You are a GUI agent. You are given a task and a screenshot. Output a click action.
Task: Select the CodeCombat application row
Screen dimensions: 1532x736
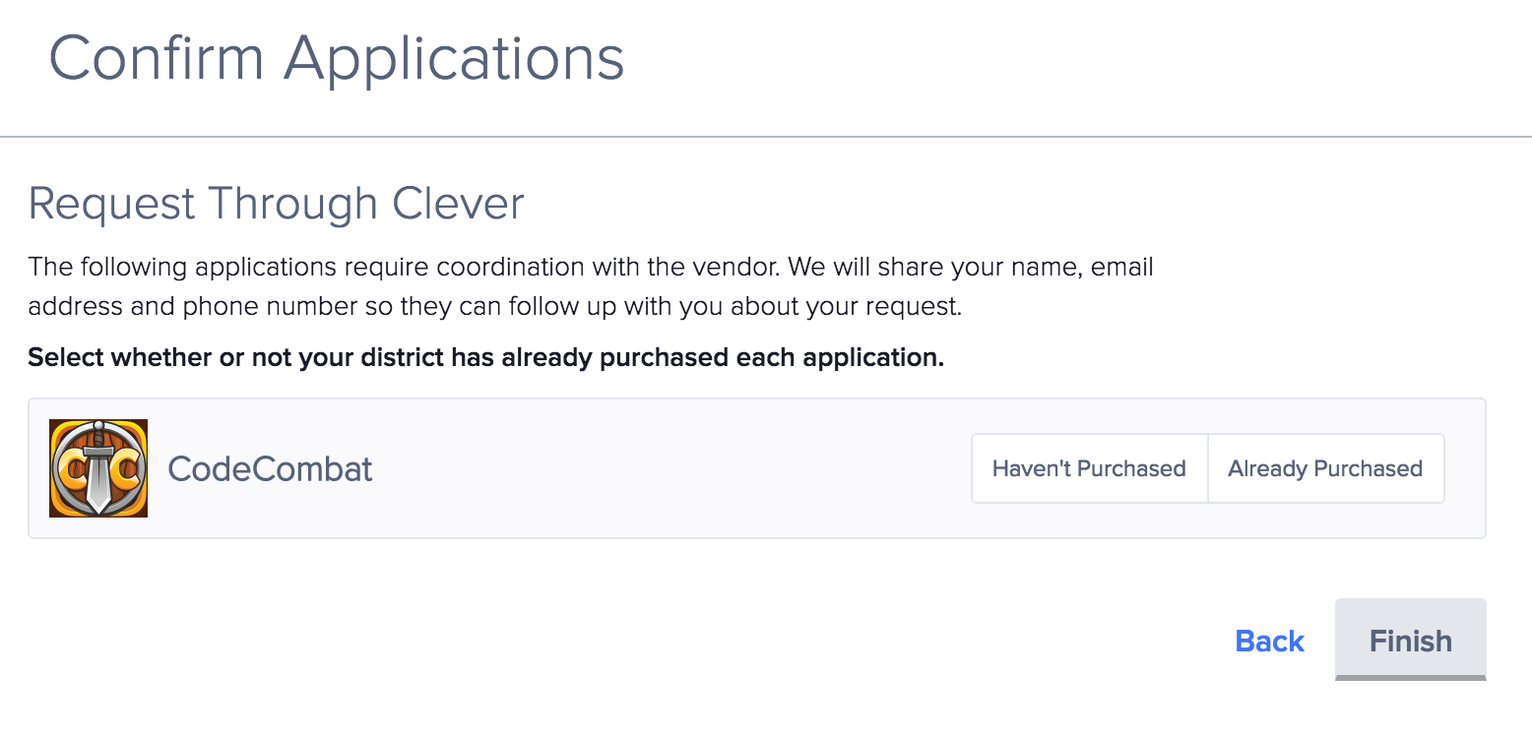click(756, 468)
